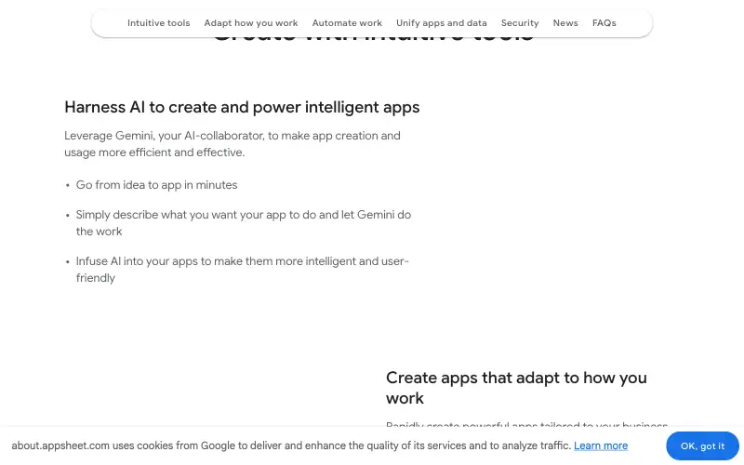Go to Automate work section
The width and height of the screenshot is (744, 465).
coord(347,22)
